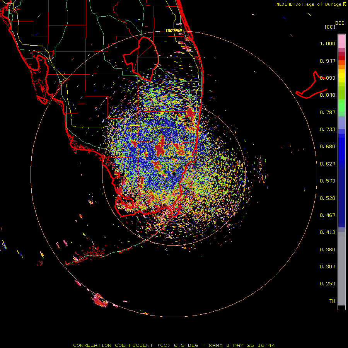Select the 1.000 legend value
Viewport: 348px width, 348px height.
tap(328, 43)
